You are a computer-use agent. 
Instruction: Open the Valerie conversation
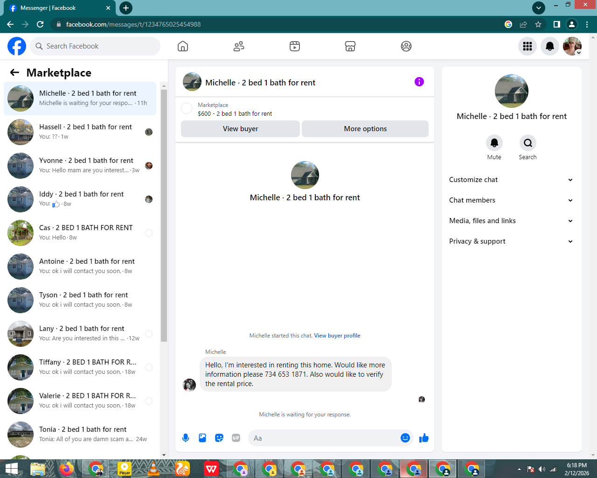80,401
